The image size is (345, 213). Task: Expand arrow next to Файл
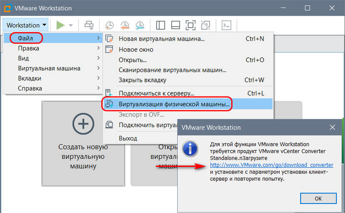coord(98,38)
